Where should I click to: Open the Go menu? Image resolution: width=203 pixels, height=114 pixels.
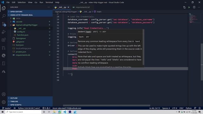(36, 2)
